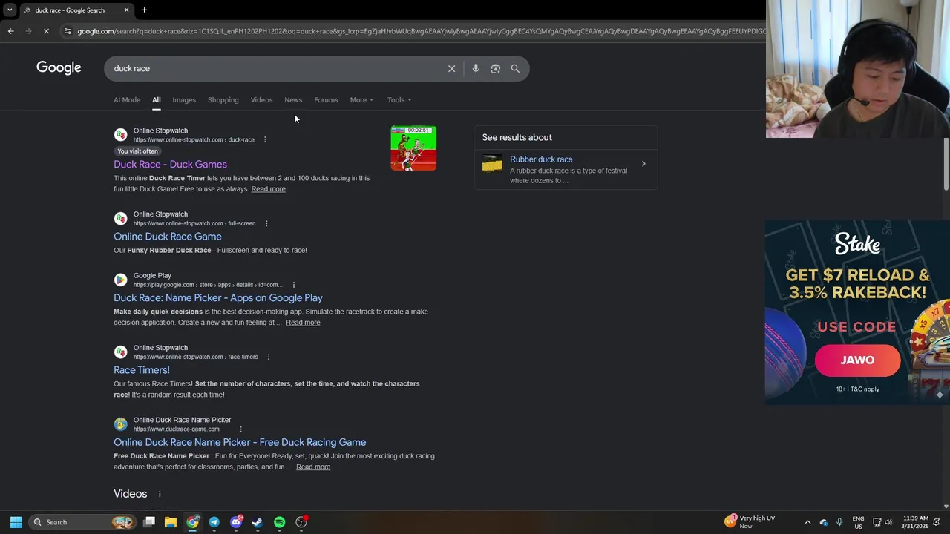The height and width of the screenshot is (534, 950).
Task: Open Online Duck Race Name Picker link
Action: pos(240,442)
